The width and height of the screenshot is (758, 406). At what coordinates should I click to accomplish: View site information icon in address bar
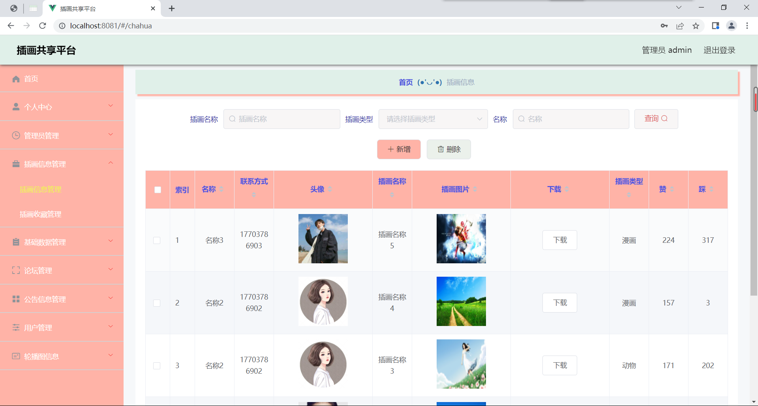tap(62, 26)
